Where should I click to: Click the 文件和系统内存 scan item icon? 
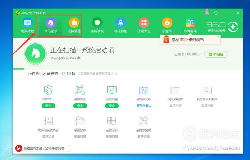[48, 121]
